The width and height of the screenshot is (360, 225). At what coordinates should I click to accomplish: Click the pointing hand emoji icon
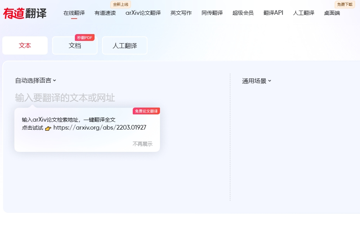tap(48, 128)
